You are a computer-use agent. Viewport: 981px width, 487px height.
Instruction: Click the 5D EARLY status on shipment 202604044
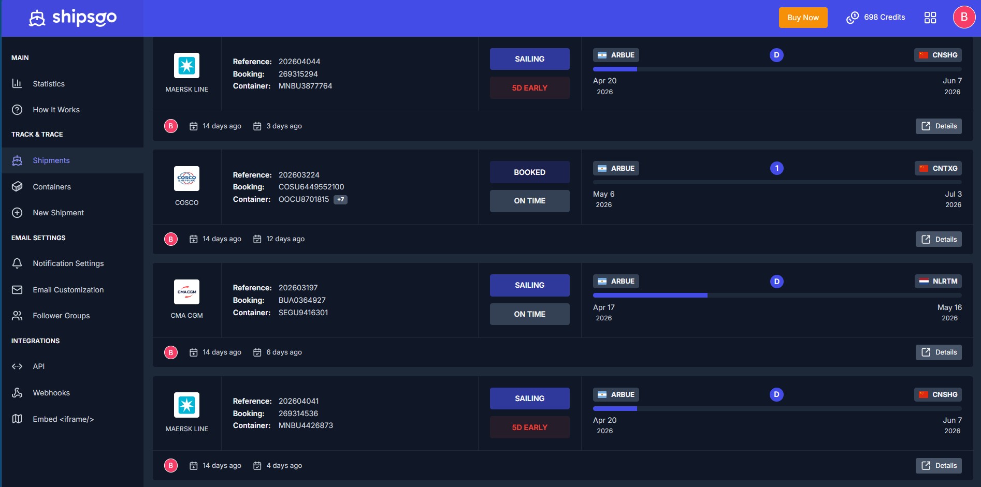[529, 87]
